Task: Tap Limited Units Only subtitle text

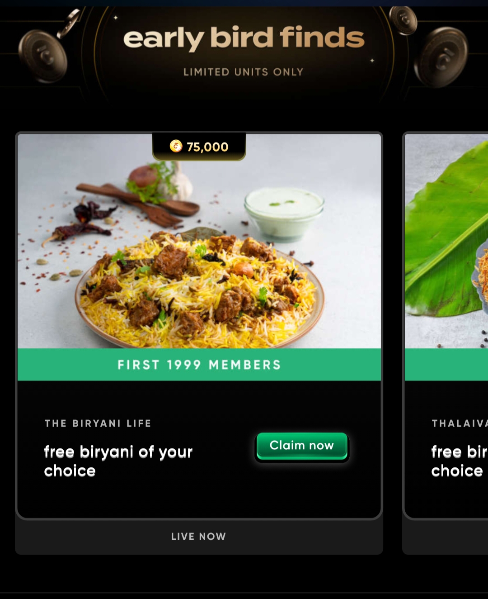Action: (x=244, y=72)
